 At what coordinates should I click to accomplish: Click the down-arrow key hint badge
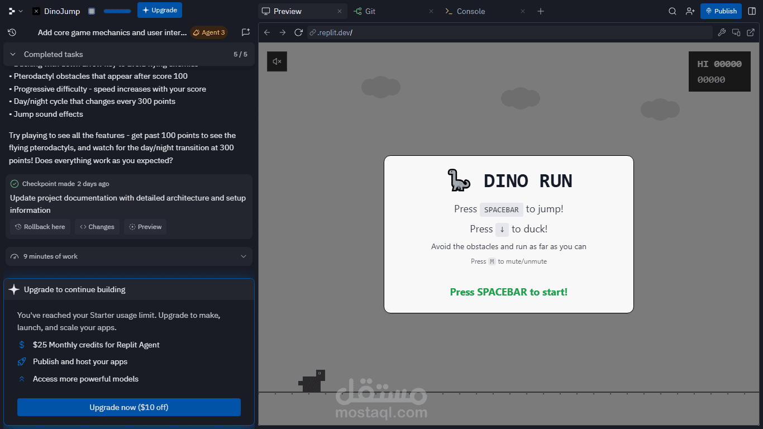tap(502, 229)
